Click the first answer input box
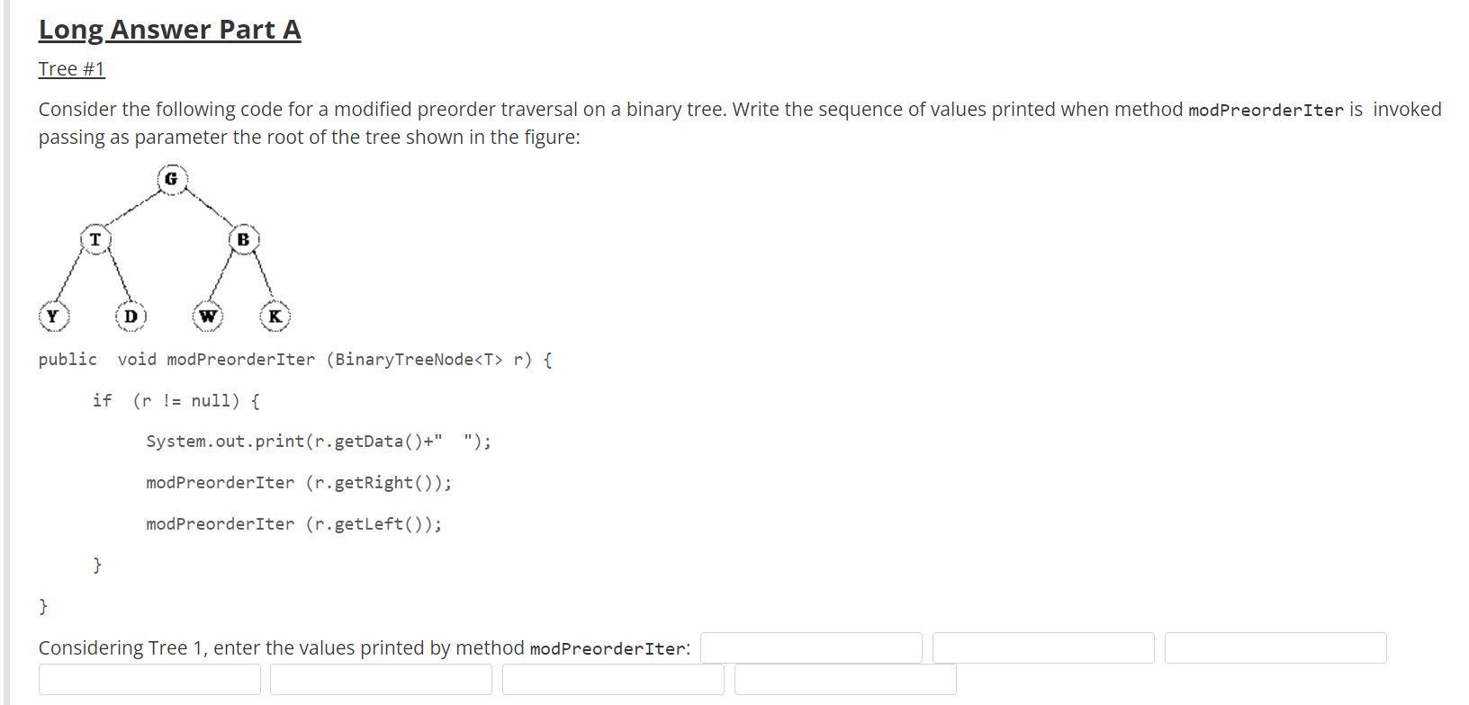 tap(811, 647)
